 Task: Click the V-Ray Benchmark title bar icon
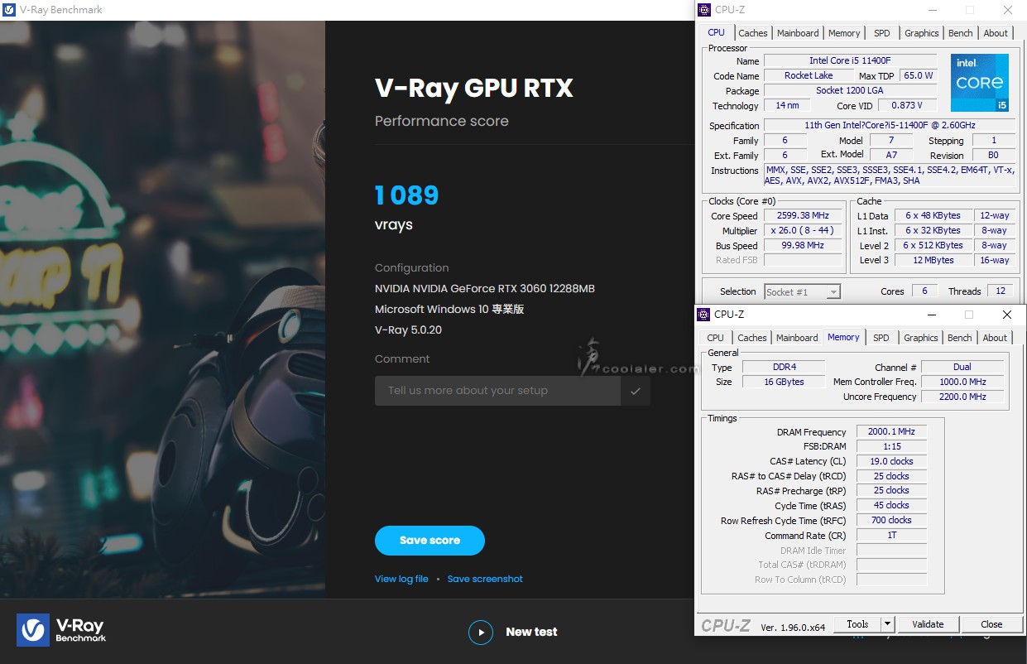click(9, 10)
